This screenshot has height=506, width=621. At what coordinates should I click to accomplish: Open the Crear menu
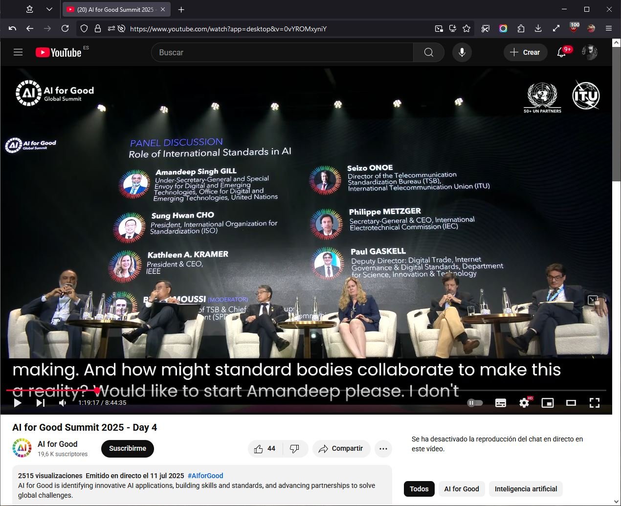coord(525,52)
